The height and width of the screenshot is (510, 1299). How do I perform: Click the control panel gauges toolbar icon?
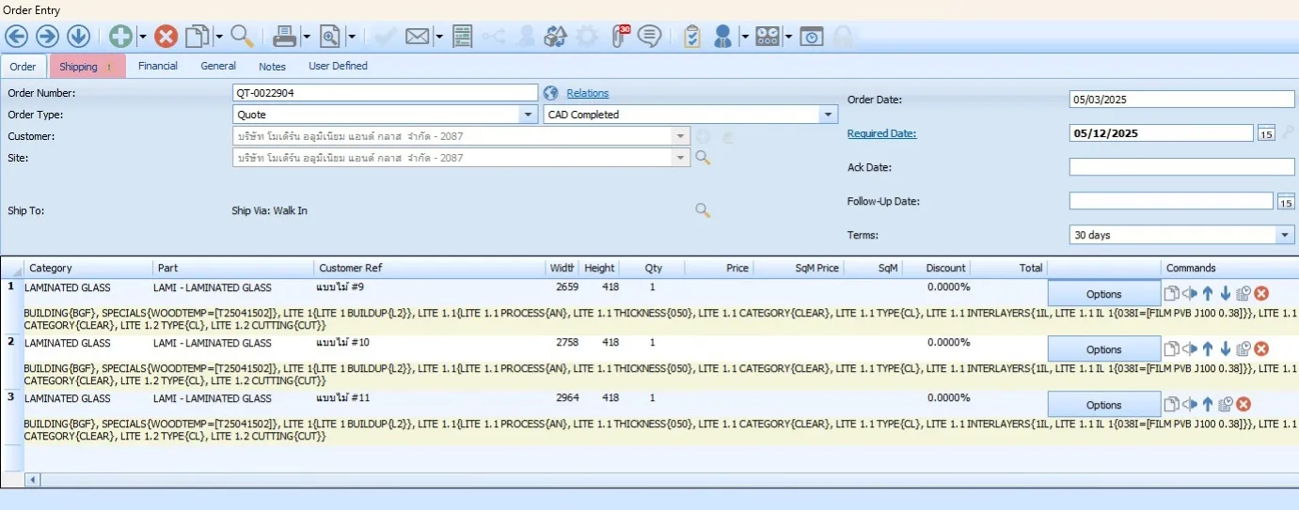(768, 37)
